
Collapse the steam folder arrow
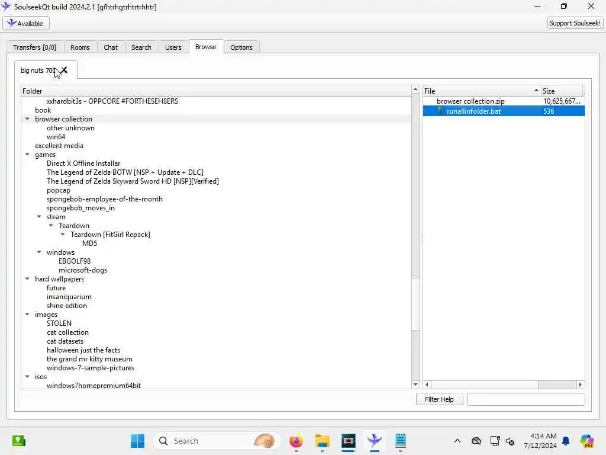(39, 217)
